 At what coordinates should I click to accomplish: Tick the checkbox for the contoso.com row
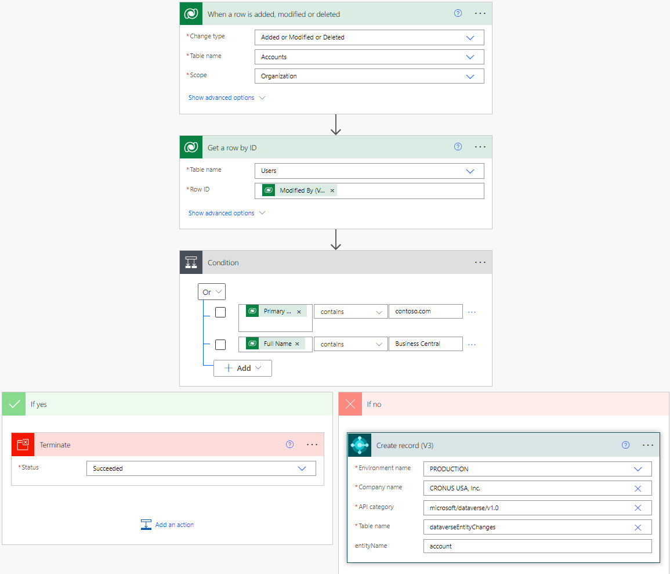click(x=220, y=312)
